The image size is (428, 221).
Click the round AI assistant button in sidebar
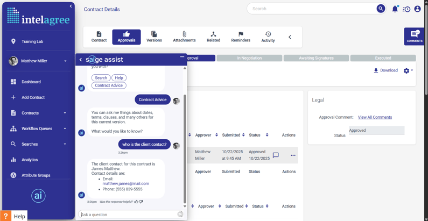(x=38, y=196)
